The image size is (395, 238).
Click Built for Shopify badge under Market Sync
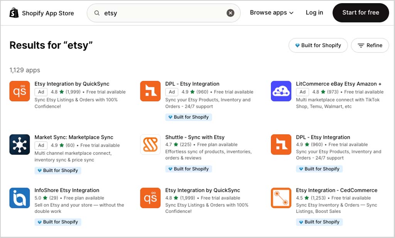coord(58,170)
